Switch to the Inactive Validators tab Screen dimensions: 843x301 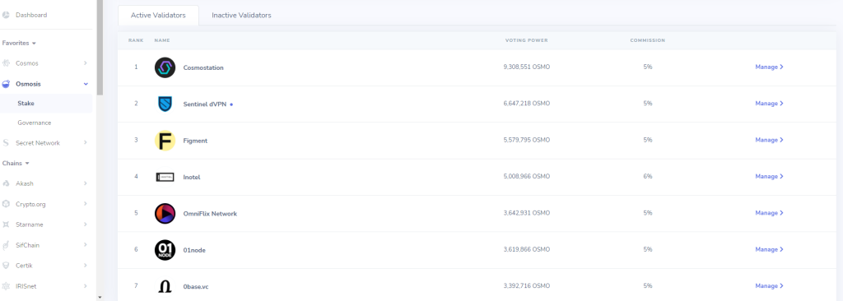click(x=241, y=15)
